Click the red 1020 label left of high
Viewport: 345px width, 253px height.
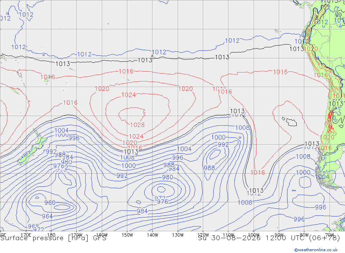(x=102, y=89)
